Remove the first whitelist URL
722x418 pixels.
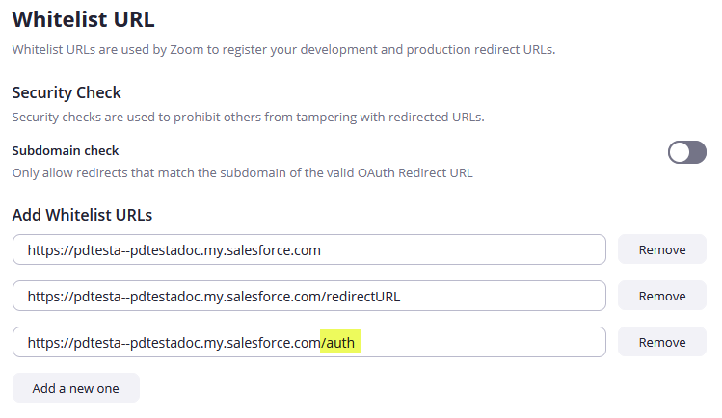pyautogui.click(x=661, y=249)
